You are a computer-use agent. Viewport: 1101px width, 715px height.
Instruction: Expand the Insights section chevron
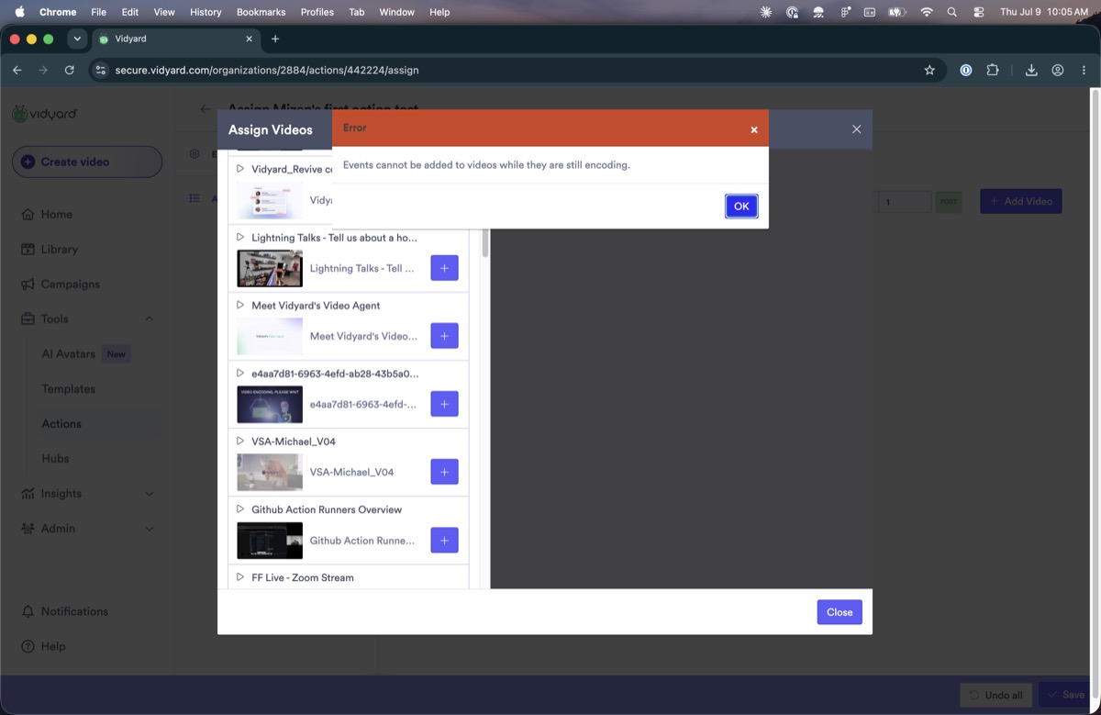pyautogui.click(x=150, y=494)
